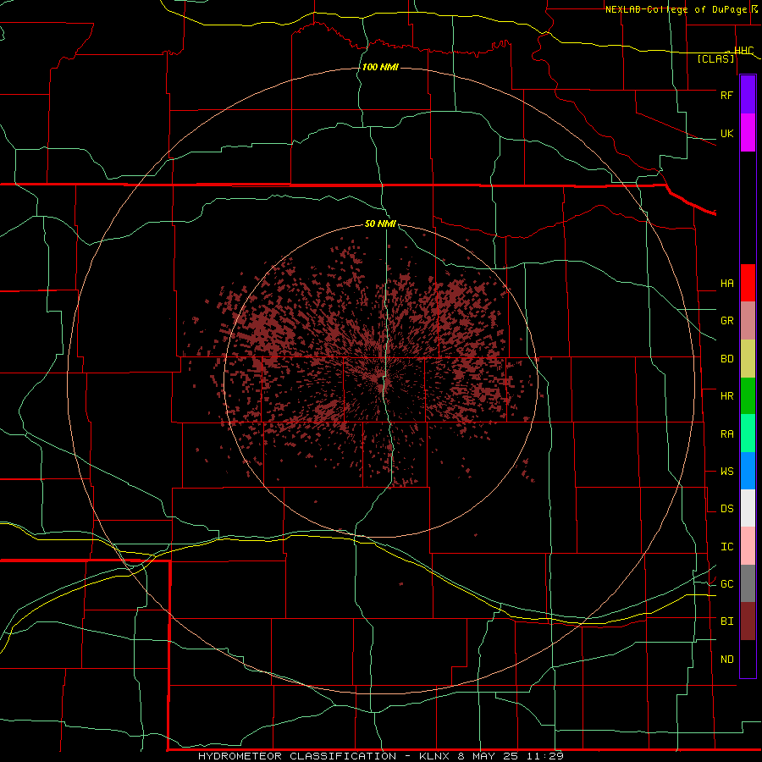Click the 8 MAY 25 date text
Screen dimensions: 762x762
tap(489, 756)
